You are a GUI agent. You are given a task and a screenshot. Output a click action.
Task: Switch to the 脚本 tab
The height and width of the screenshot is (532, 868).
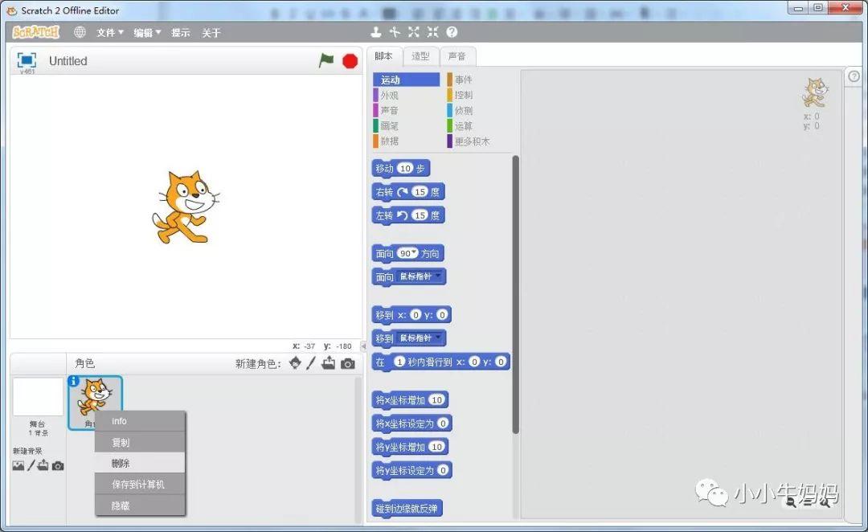coord(383,56)
